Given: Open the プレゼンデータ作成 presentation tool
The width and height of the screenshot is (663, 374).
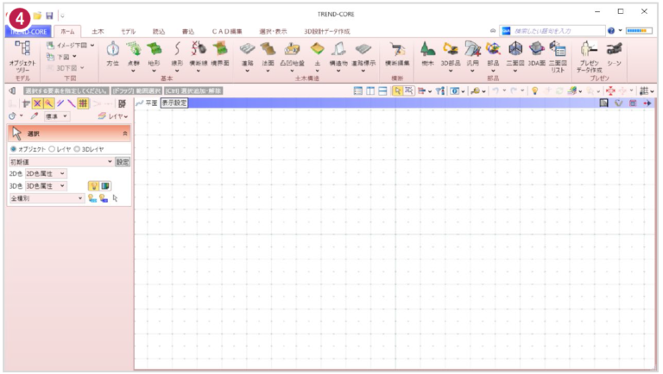Looking at the screenshot, I should (590, 53).
